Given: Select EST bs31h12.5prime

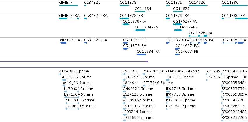Looking at the screenshot, I should (x=167, y=103).
